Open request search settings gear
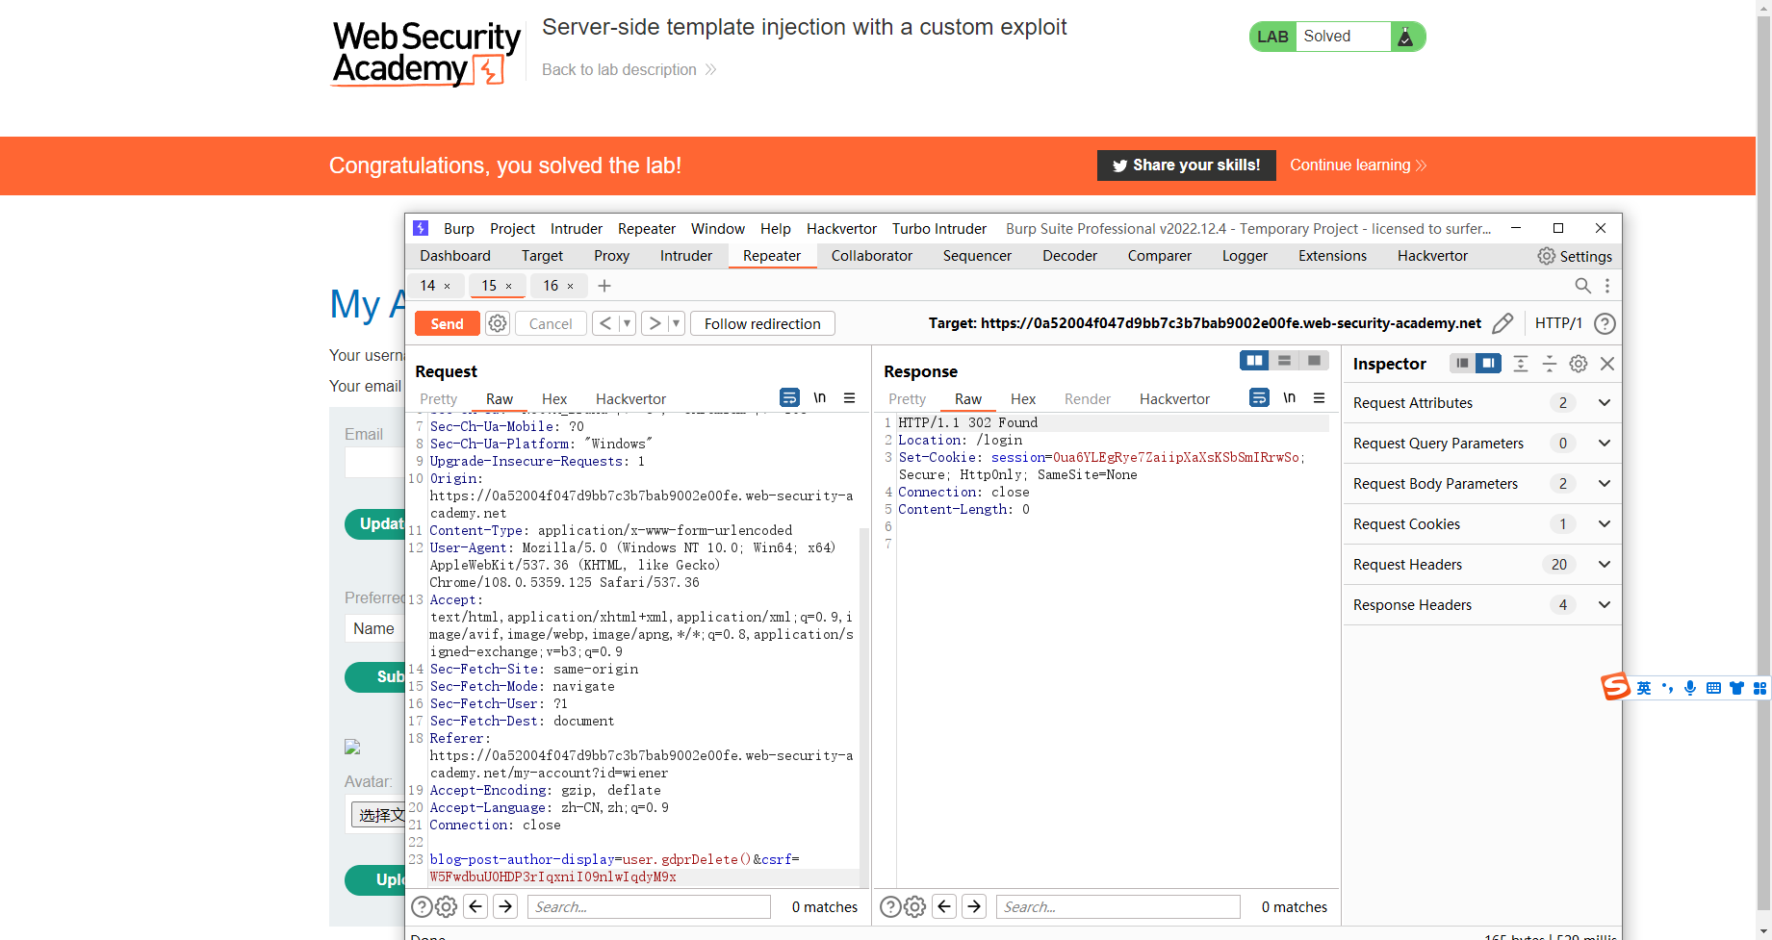Viewport: 1772px width, 940px height. click(x=446, y=906)
